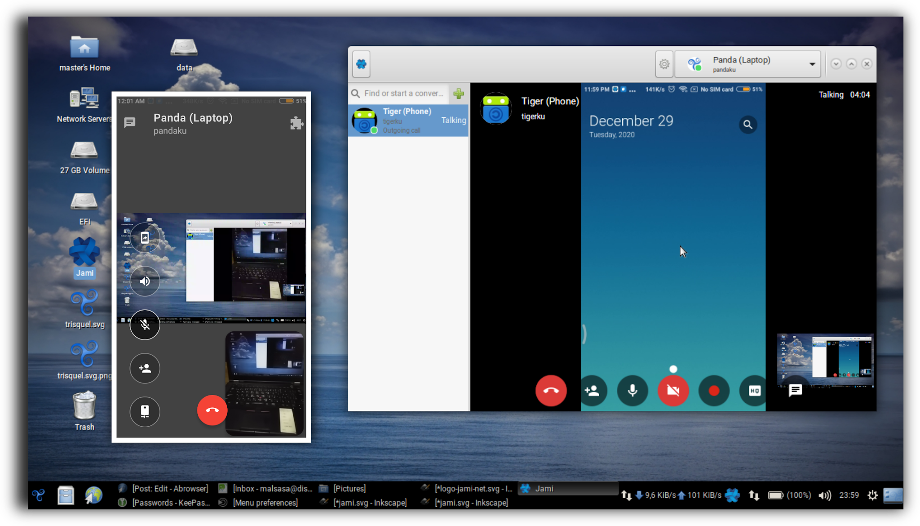
Task: Open the volume control in system tray
Action: (x=824, y=495)
